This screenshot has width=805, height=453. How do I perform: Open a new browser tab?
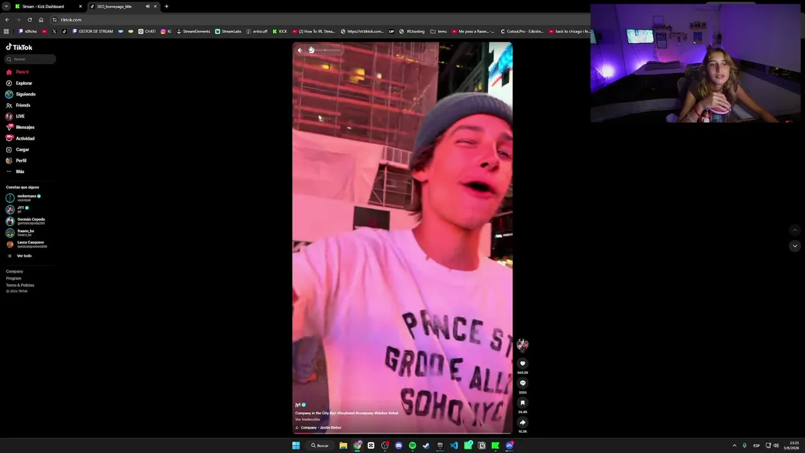[x=167, y=6]
